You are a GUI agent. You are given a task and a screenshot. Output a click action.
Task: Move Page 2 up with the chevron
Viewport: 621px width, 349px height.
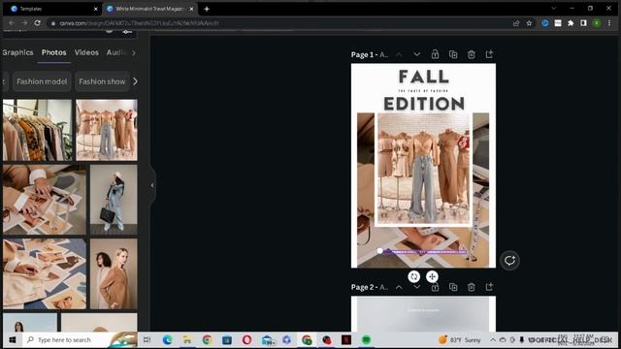click(399, 287)
